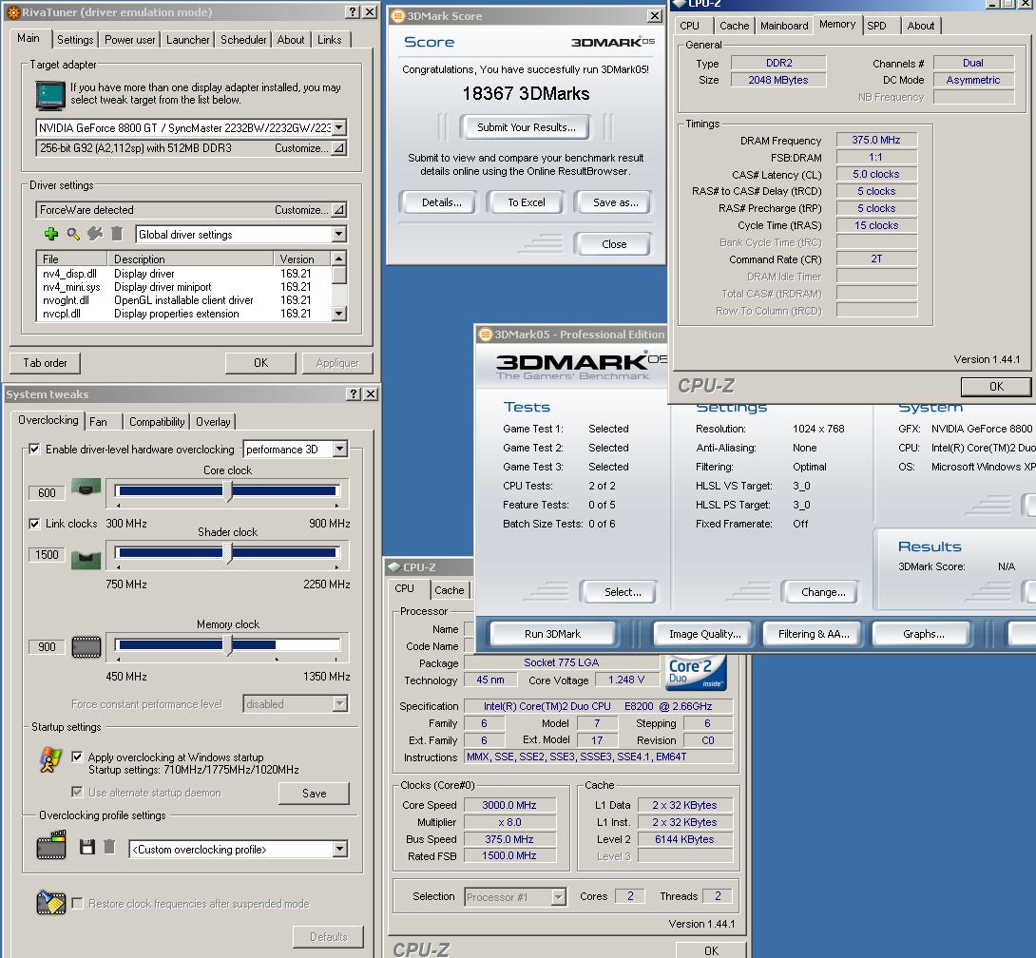This screenshot has height=958, width=1036.
Task: Click the suspended mode restore clocks icon
Action: tap(51, 903)
